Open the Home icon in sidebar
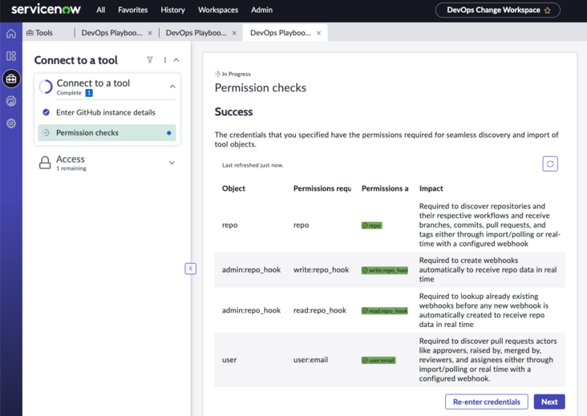 (11, 34)
